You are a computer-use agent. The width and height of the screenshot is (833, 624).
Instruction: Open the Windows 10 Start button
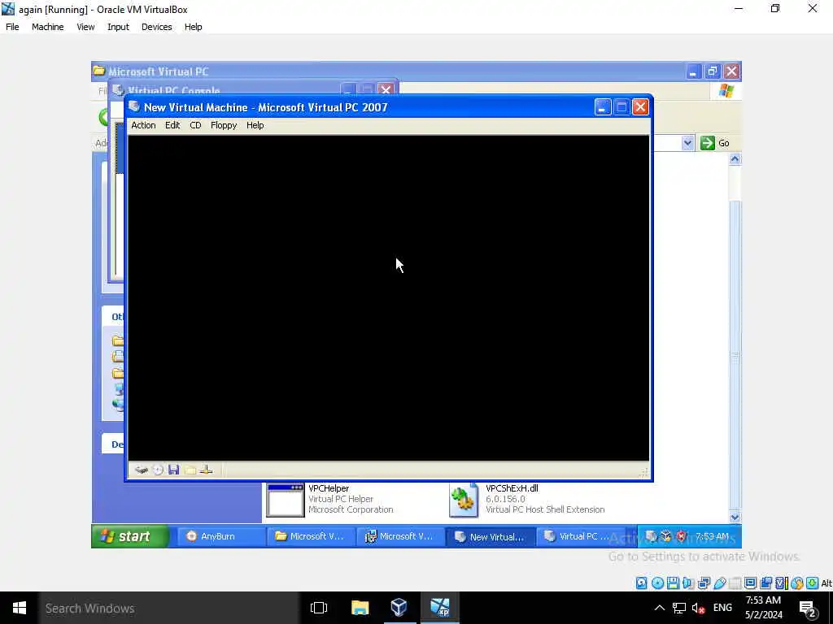point(20,608)
